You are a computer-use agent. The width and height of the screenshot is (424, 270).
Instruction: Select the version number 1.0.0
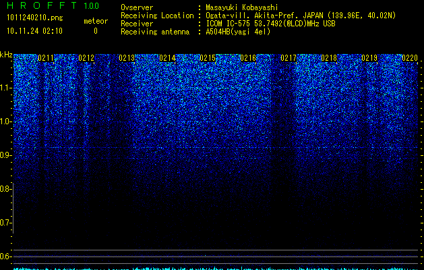[x=91, y=6]
